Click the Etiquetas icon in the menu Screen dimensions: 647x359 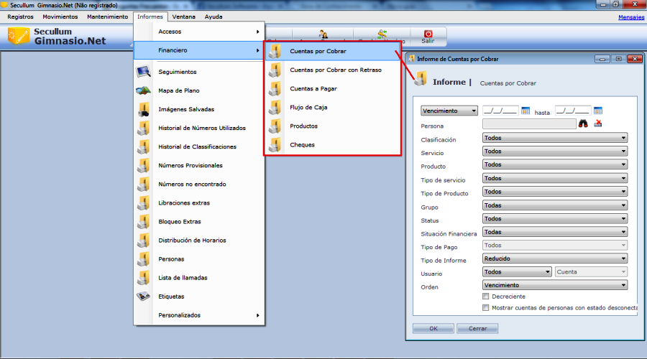[144, 296]
